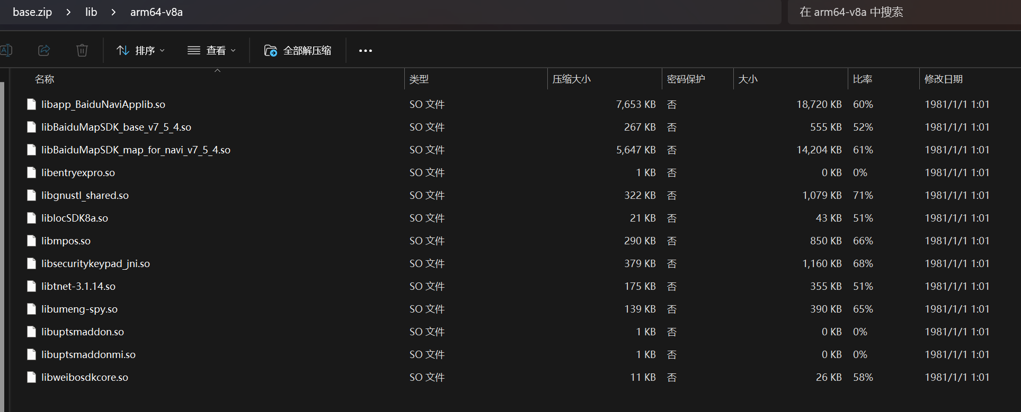Click file icon of libumeng-spy.so

point(32,309)
